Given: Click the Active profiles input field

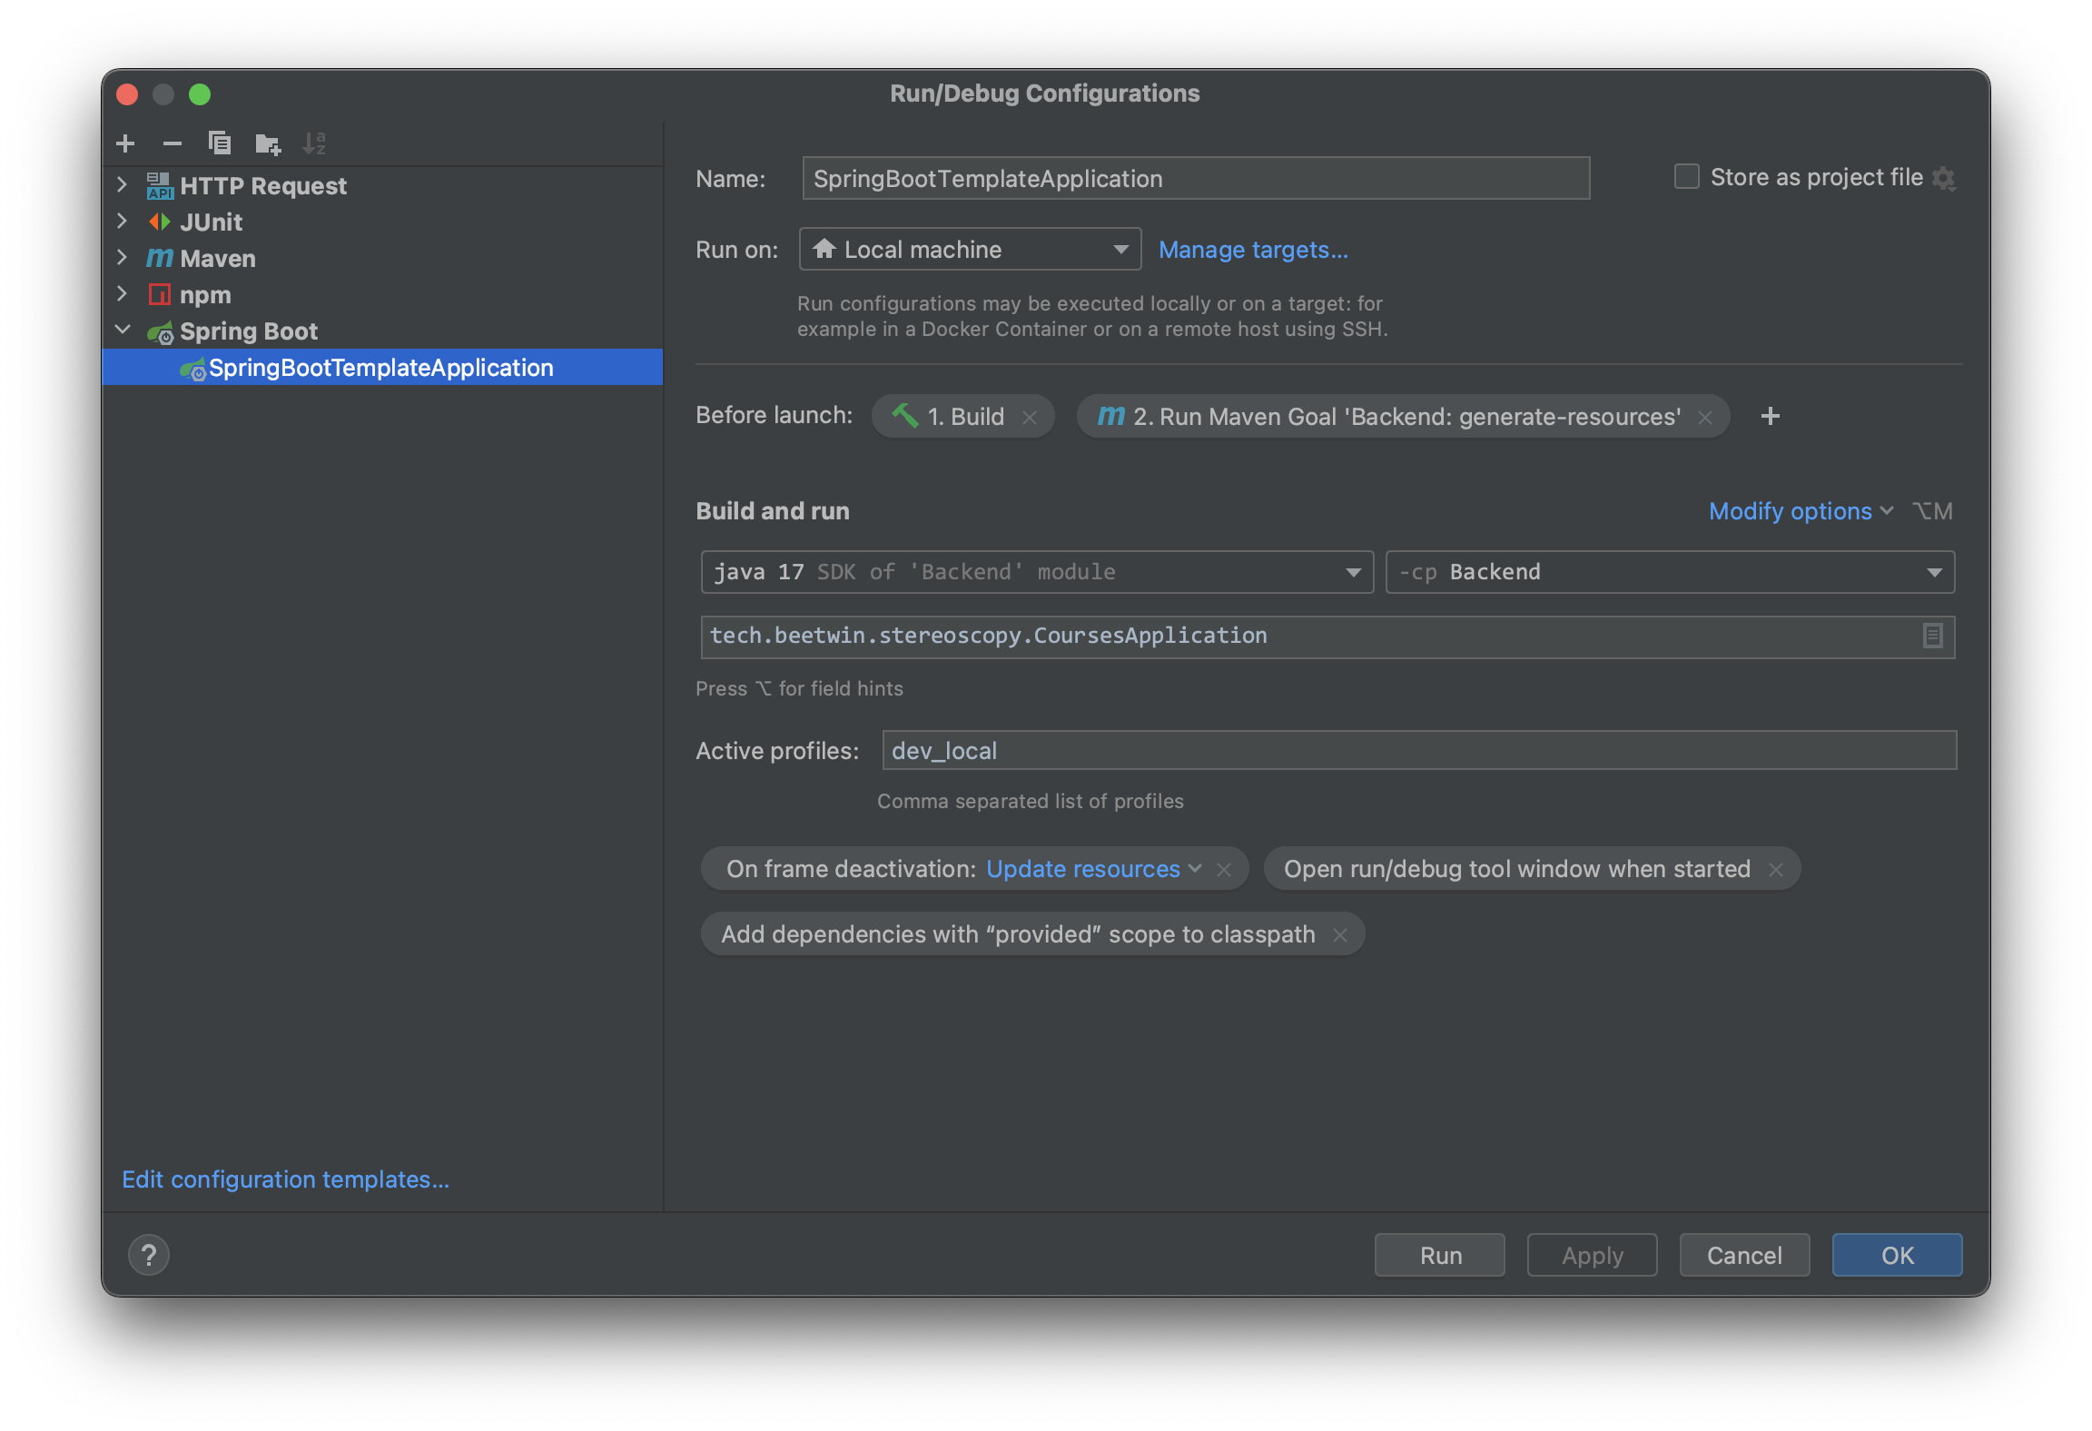Looking at the screenshot, I should pyautogui.click(x=1419, y=751).
